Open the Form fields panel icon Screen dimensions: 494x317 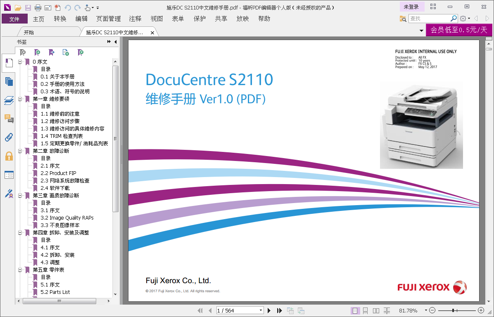point(9,175)
